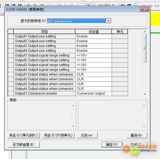Click CLR value for Output1 output status

click(93, 74)
